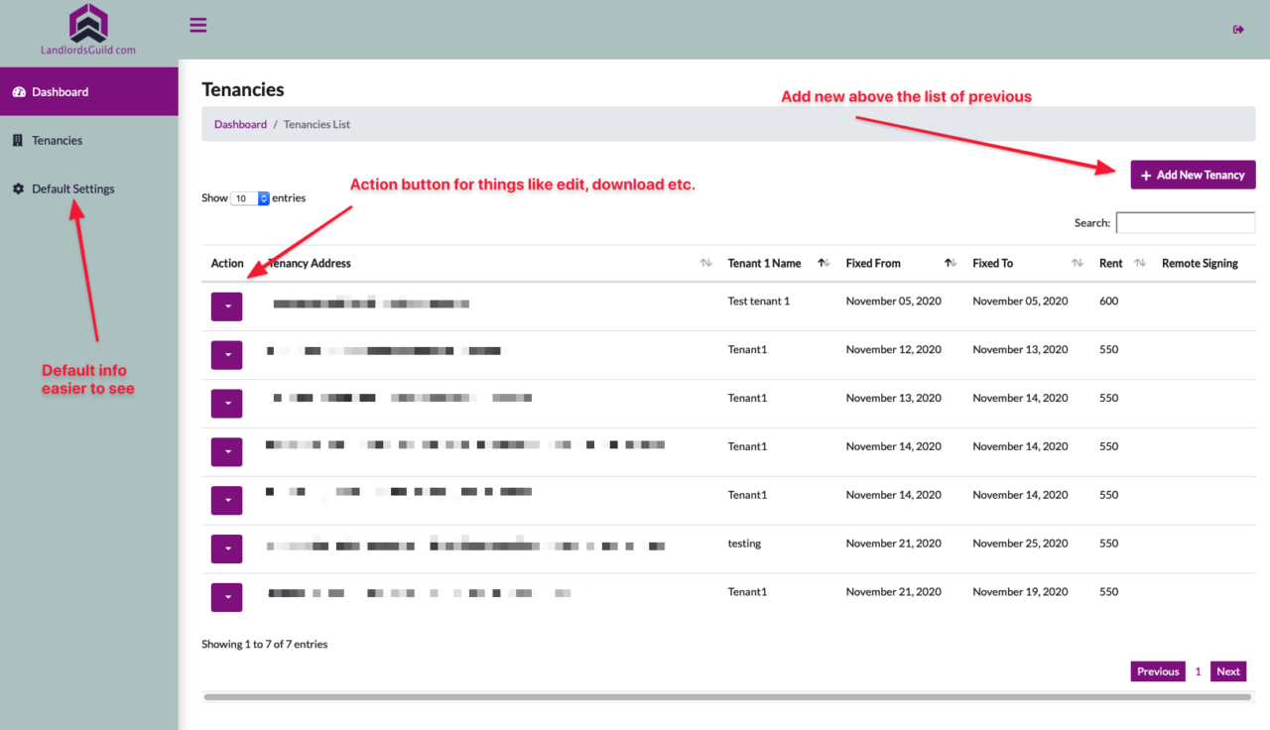Open the Show entries dropdown

click(248, 197)
